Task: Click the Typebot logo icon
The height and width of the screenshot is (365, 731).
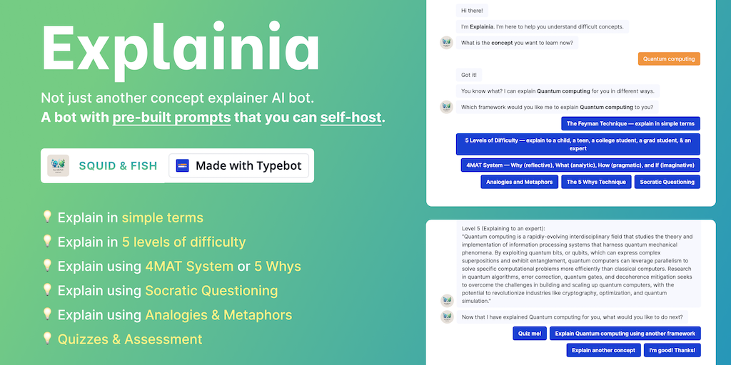Action: point(182,166)
